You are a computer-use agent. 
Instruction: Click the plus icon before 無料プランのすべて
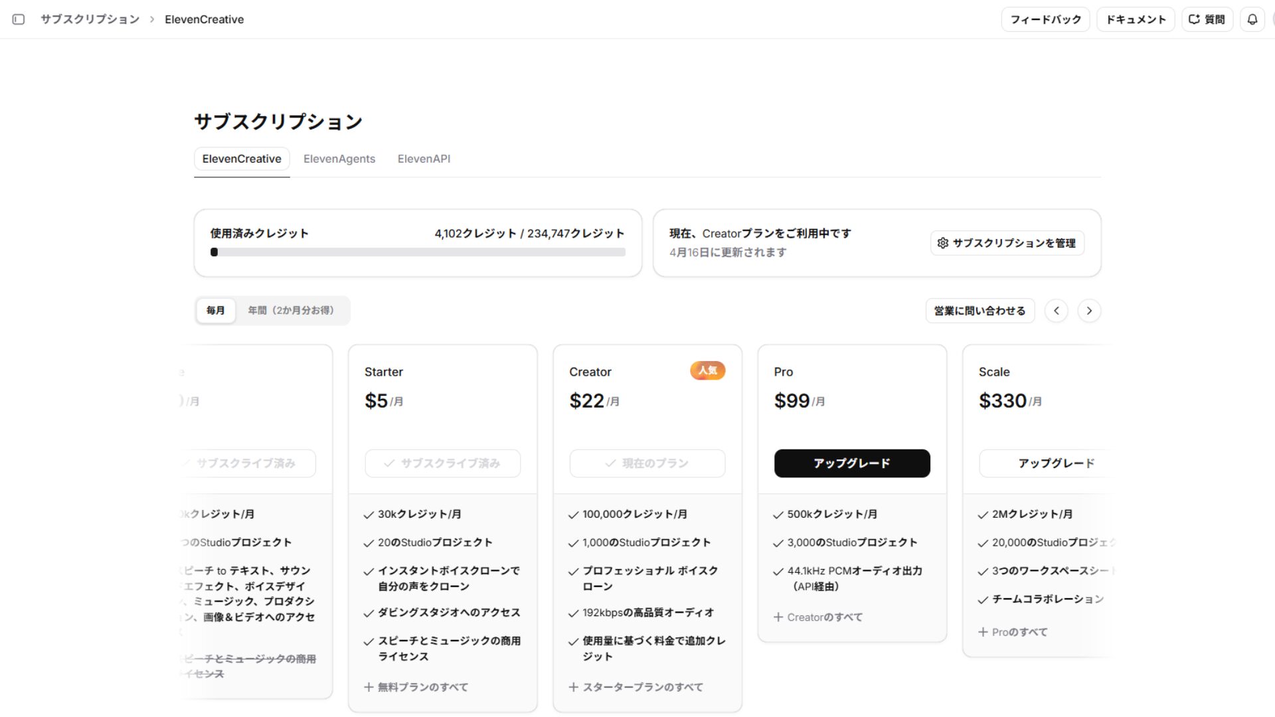369,687
